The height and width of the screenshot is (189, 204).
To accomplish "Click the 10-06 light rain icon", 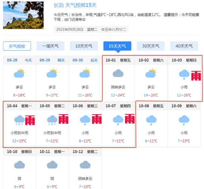I will (85, 120).
